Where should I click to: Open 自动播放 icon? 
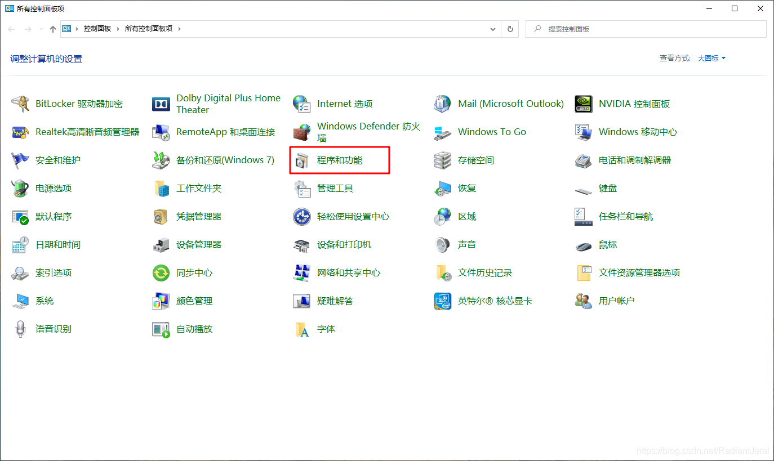[161, 329]
